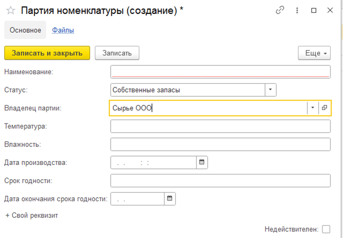The image size is (343, 238).
Task: Open selected Владелец партии item via open icon
Action: (x=324, y=108)
